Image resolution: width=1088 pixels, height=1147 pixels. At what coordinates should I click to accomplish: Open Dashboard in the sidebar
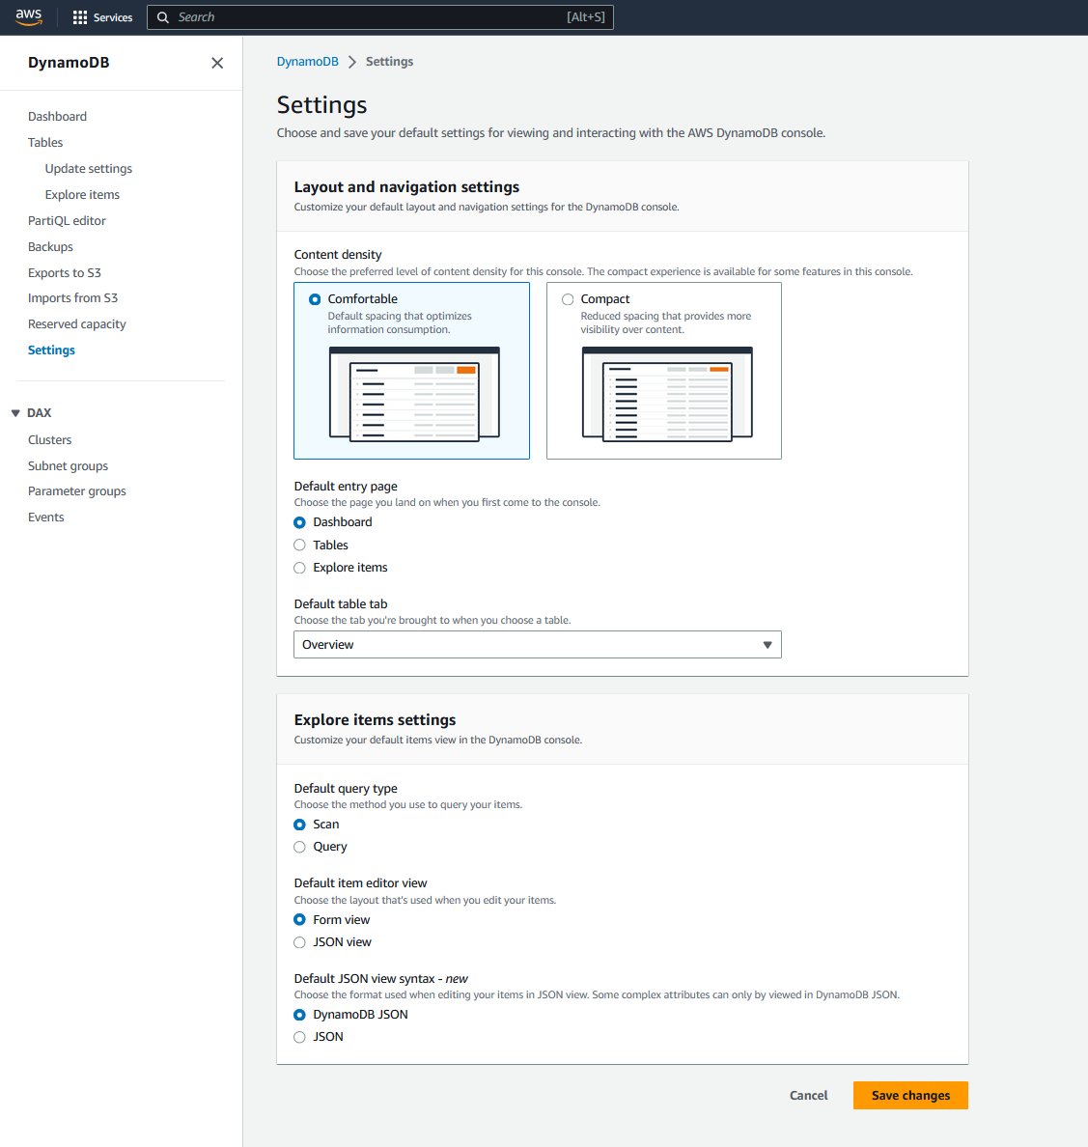57,116
